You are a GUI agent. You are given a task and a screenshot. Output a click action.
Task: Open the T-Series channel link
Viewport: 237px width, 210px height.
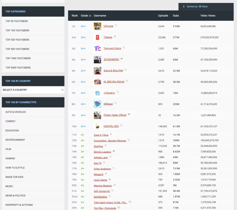(x=108, y=37)
